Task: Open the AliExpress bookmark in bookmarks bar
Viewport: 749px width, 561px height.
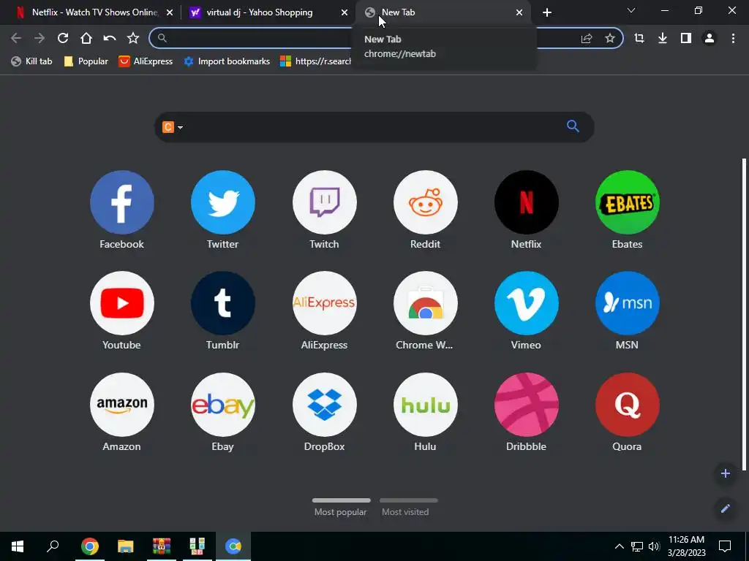Action: tap(146, 61)
